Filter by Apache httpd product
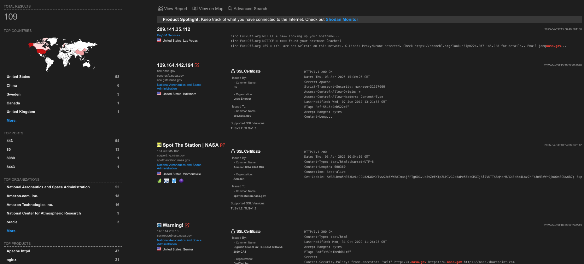The width and height of the screenshot is (584, 264). (x=18, y=251)
